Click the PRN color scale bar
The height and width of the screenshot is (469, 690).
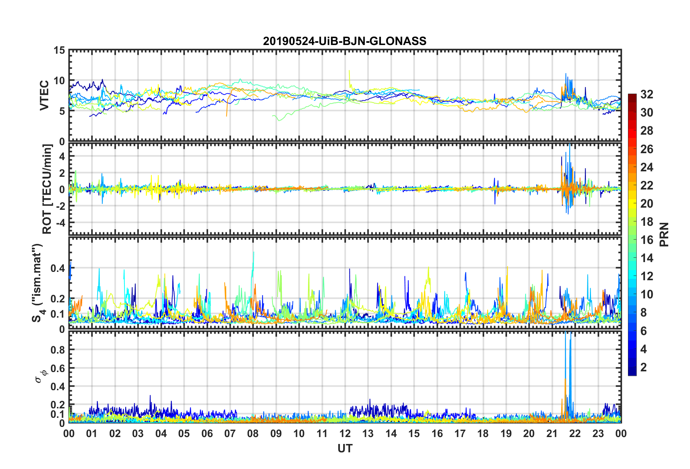click(x=632, y=235)
